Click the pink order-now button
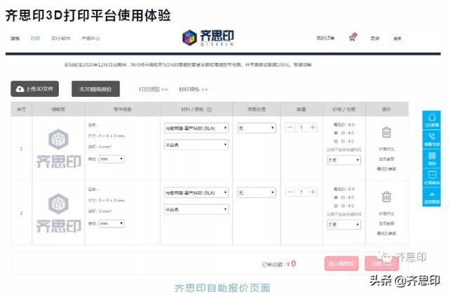Screen dimensions: 449x295 (382, 263)
